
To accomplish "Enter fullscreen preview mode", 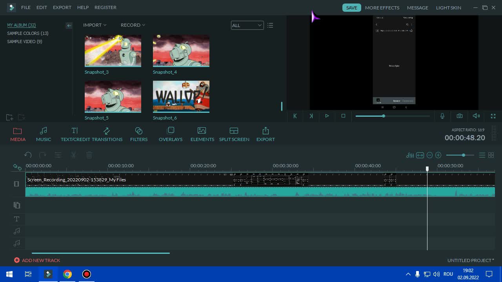I will [493, 116].
